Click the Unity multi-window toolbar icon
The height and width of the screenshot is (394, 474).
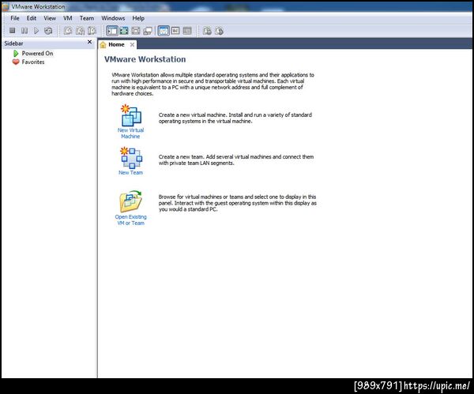click(x=148, y=31)
